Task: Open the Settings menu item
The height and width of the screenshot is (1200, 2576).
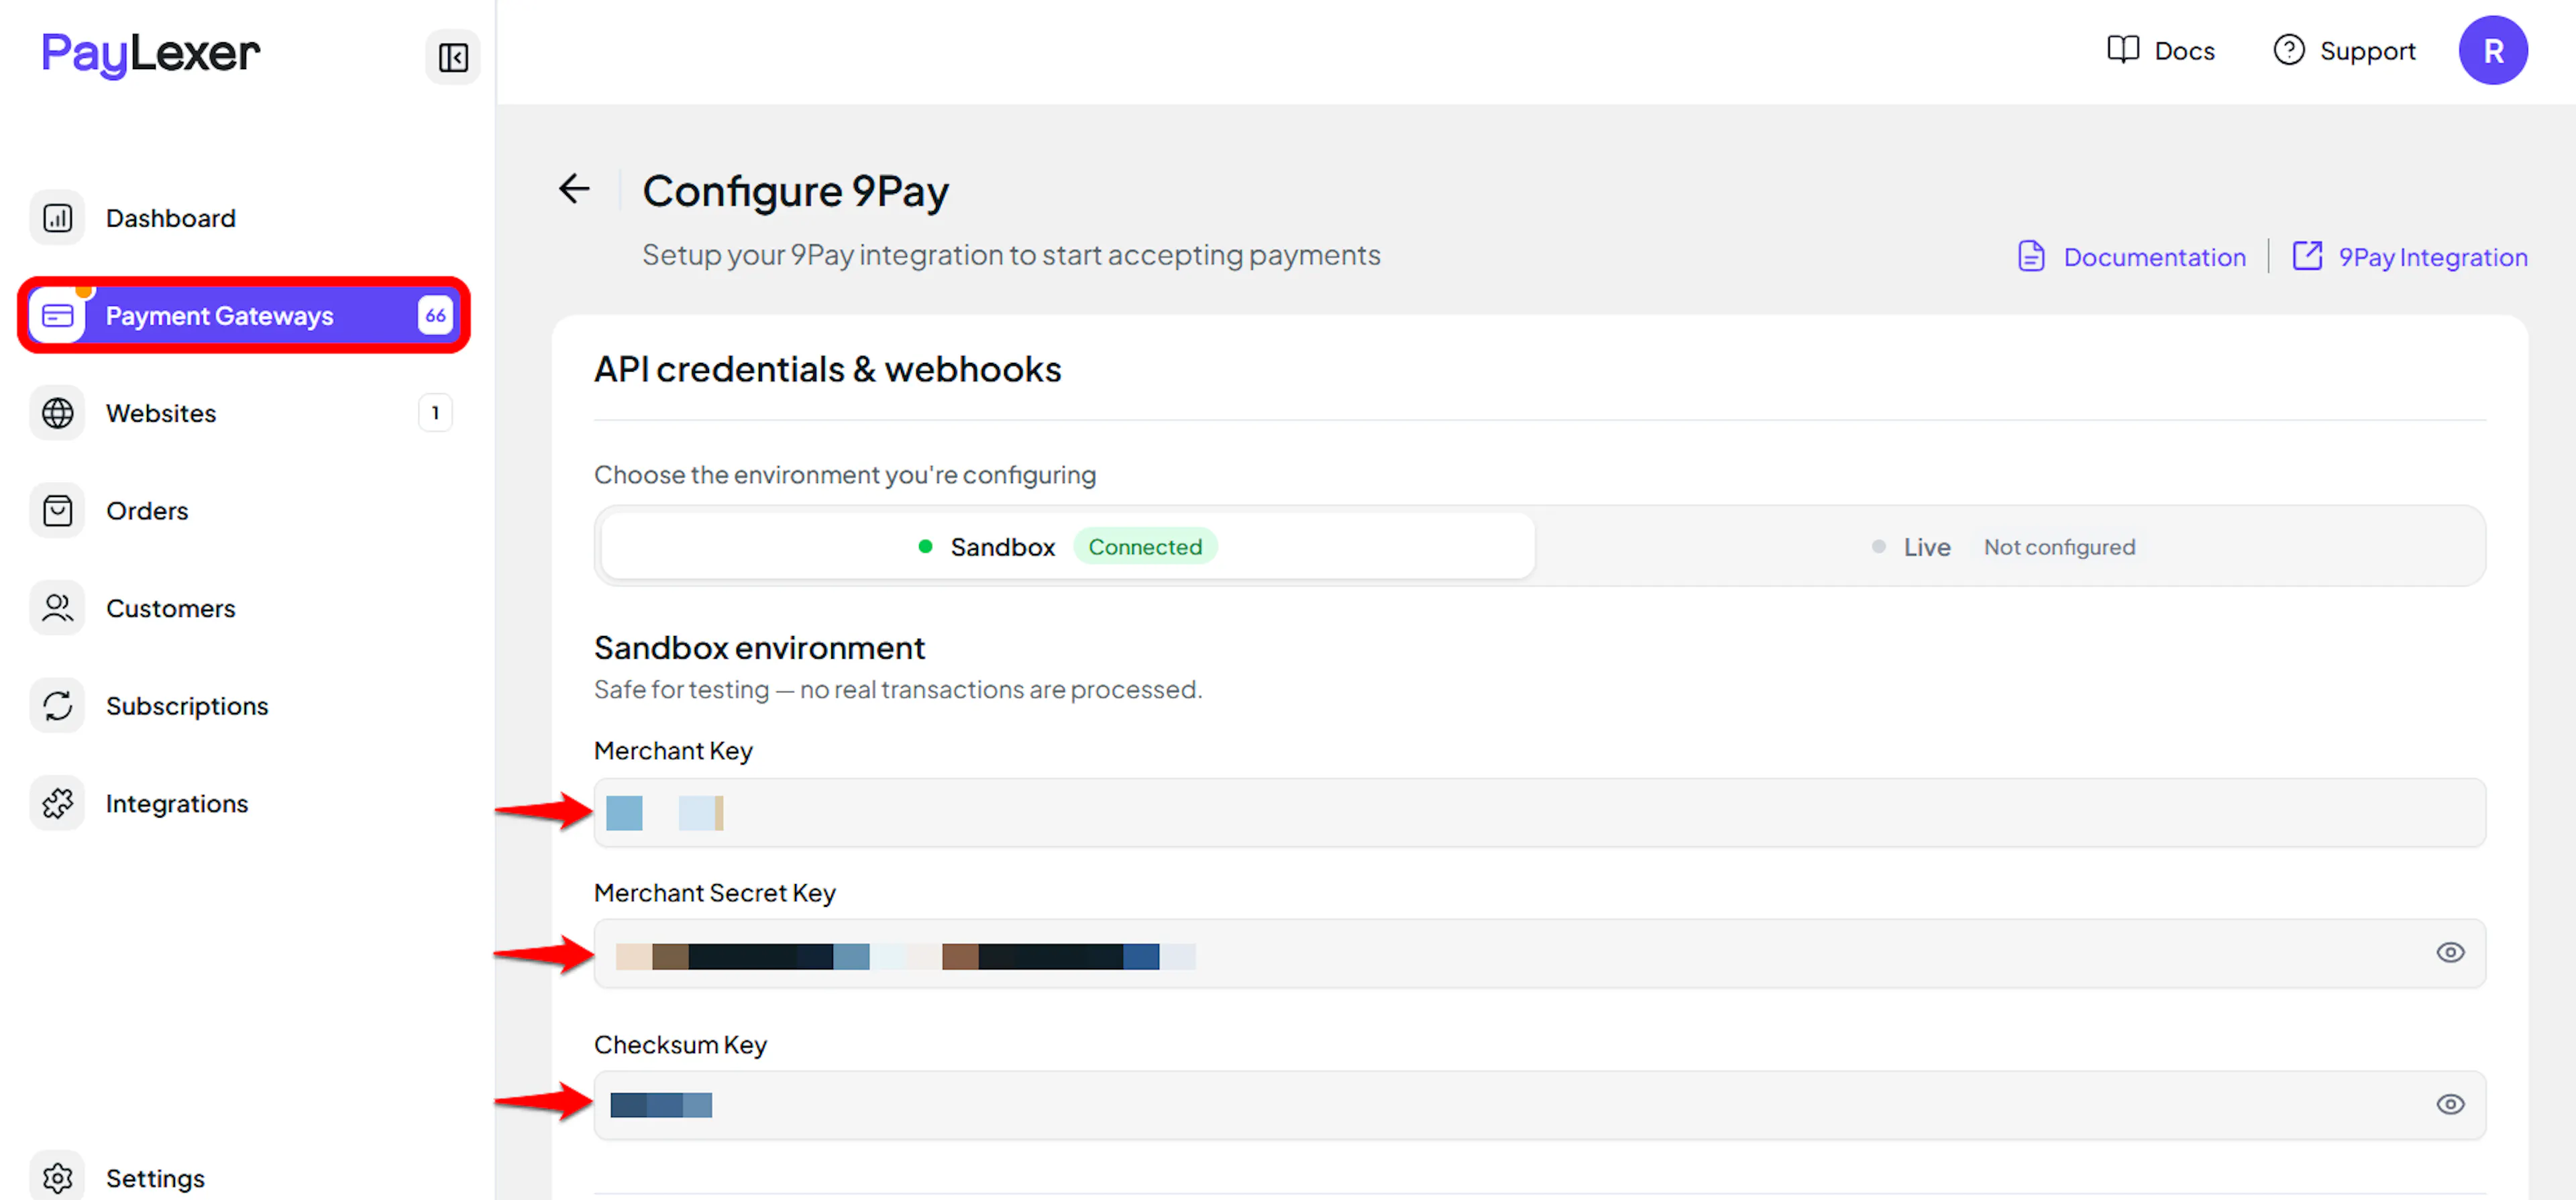Action: tap(244, 1177)
